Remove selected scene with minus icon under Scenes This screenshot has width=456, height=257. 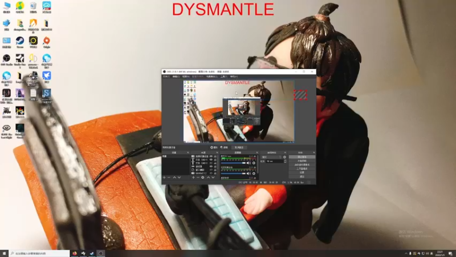[x=169, y=178]
